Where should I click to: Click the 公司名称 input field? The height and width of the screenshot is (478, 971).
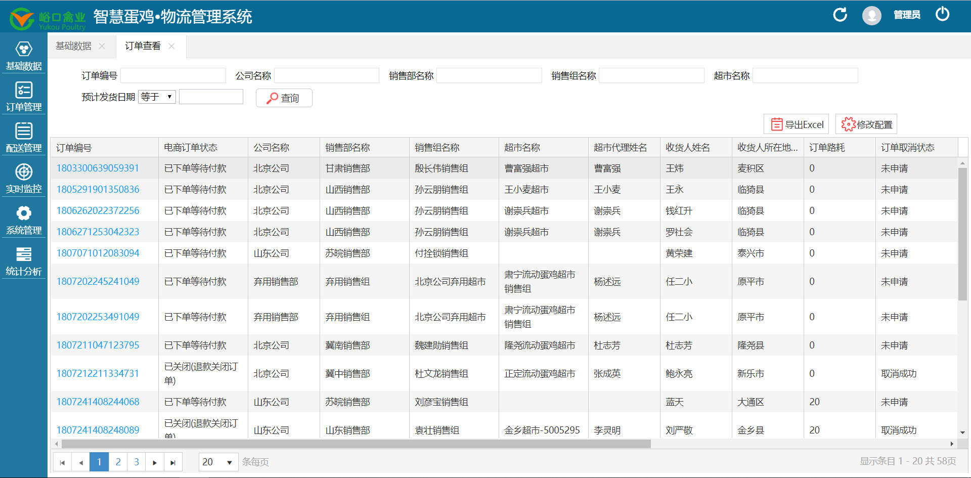[327, 75]
